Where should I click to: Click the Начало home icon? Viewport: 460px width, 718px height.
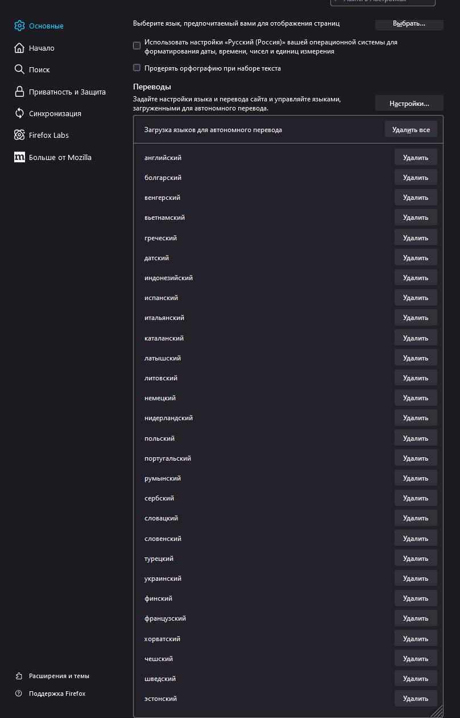(x=19, y=48)
